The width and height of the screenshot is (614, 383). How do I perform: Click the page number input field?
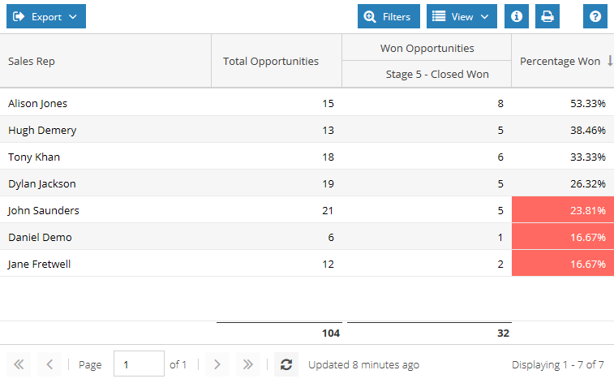[x=139, y=364]
